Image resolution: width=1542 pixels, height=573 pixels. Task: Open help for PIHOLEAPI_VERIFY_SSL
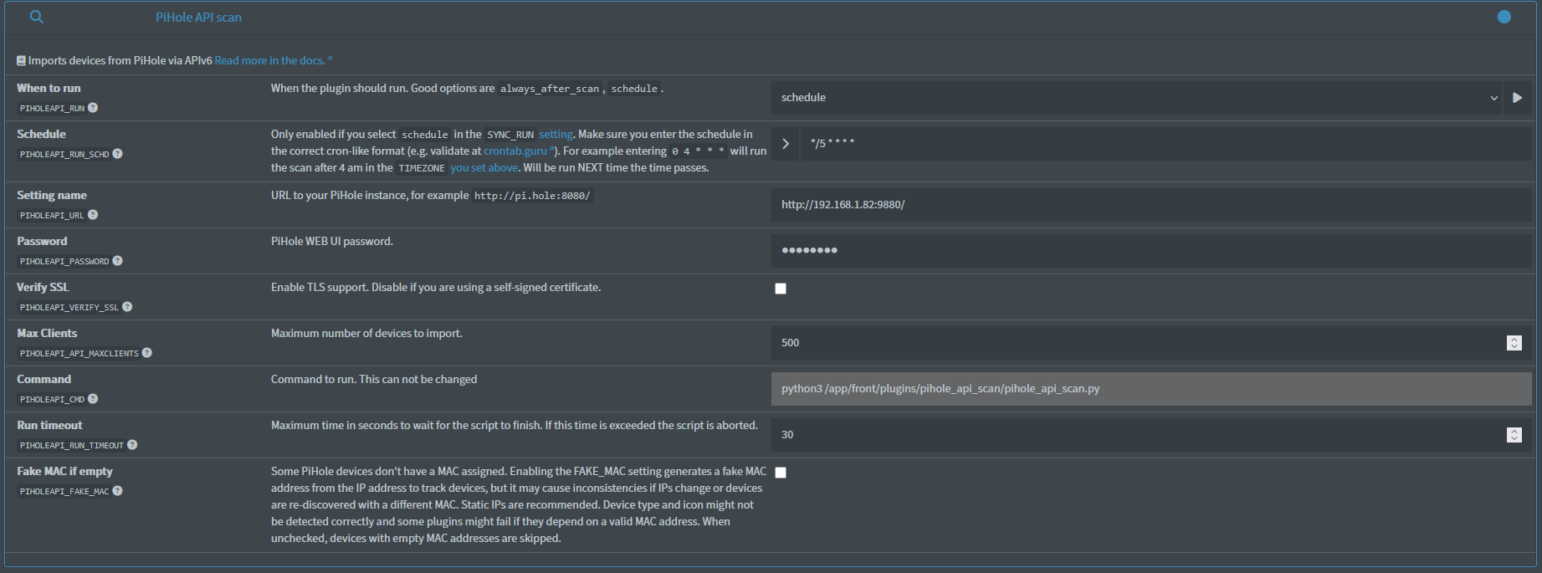(127, 306)
